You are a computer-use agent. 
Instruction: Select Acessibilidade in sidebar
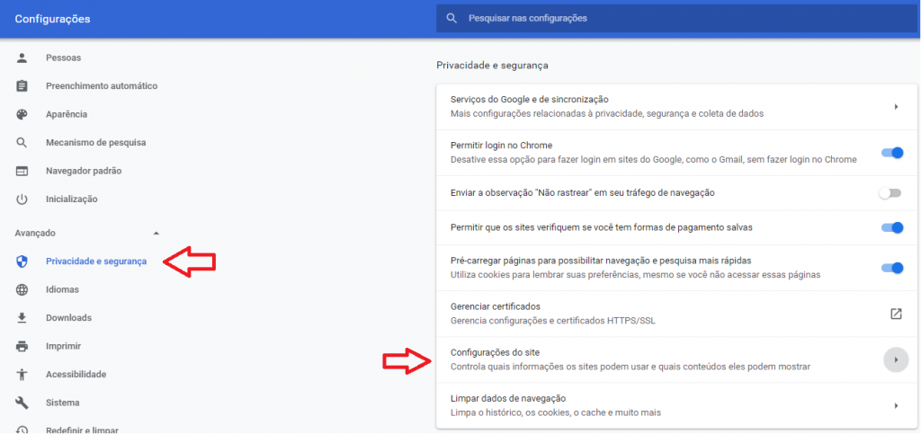tap(76, 374)
